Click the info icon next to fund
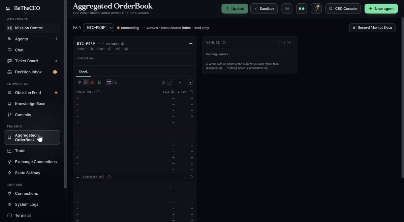The height and width of the screenshot is (222, 404). 110,49
